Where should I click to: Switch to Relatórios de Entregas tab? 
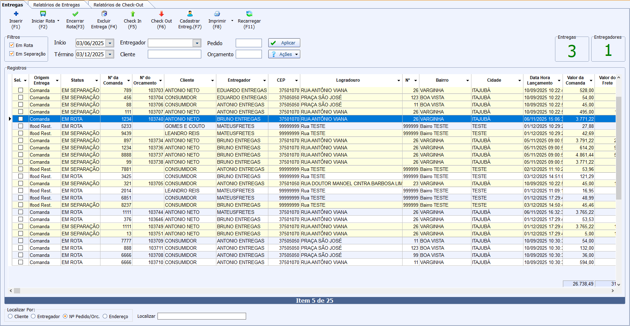[56, 5]
